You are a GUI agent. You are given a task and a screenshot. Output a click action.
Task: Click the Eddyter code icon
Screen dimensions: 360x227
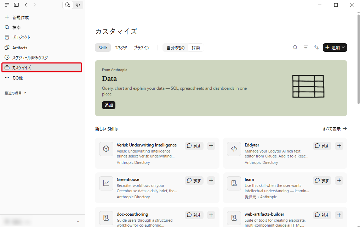point(234,149)
